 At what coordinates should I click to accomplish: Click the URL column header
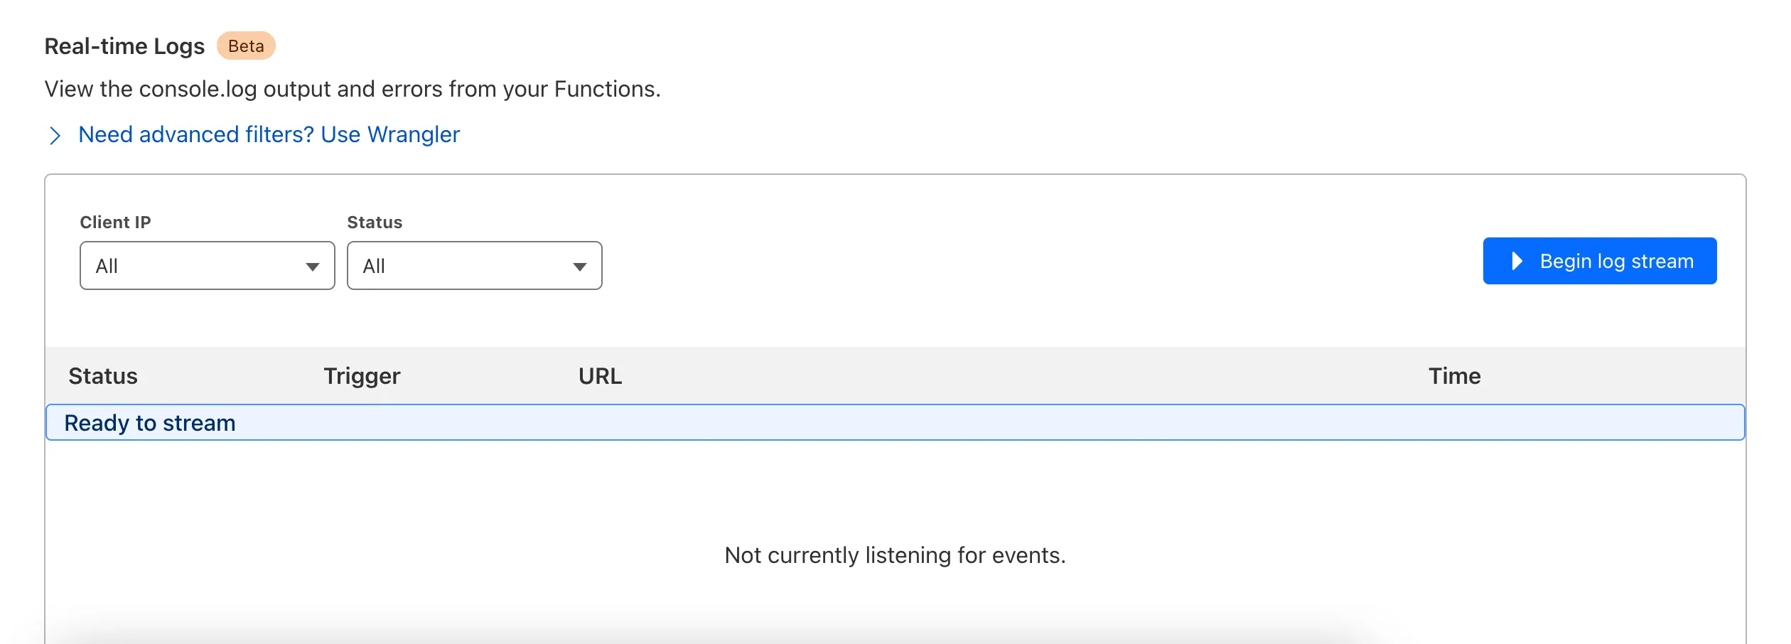[600, 375]
